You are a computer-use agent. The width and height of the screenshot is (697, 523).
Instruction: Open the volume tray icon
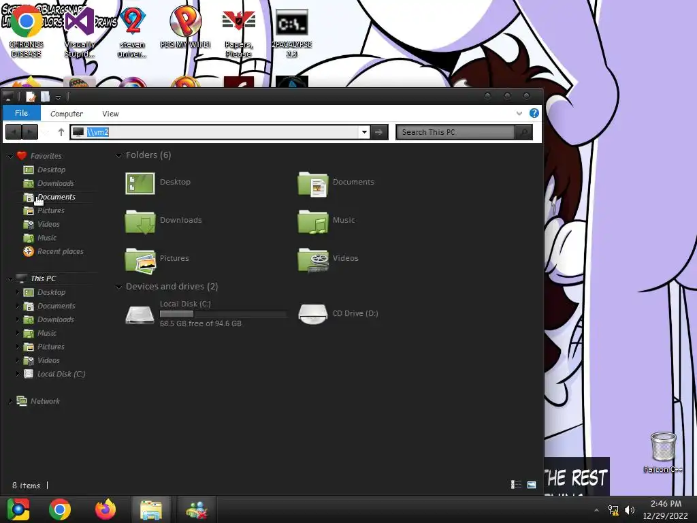[x=630, y=510]
